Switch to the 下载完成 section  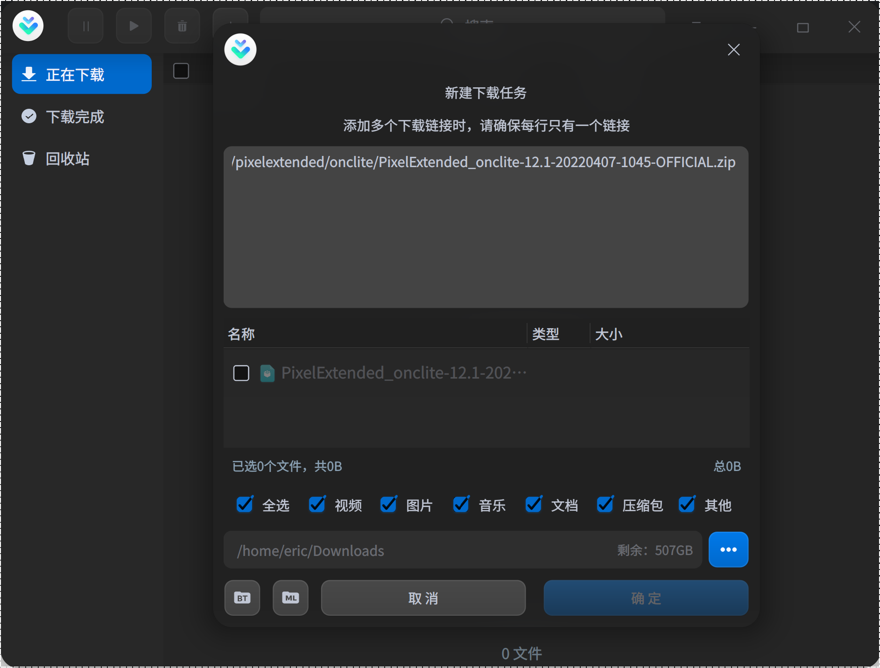pyautogui.click(x=75, y=116)
